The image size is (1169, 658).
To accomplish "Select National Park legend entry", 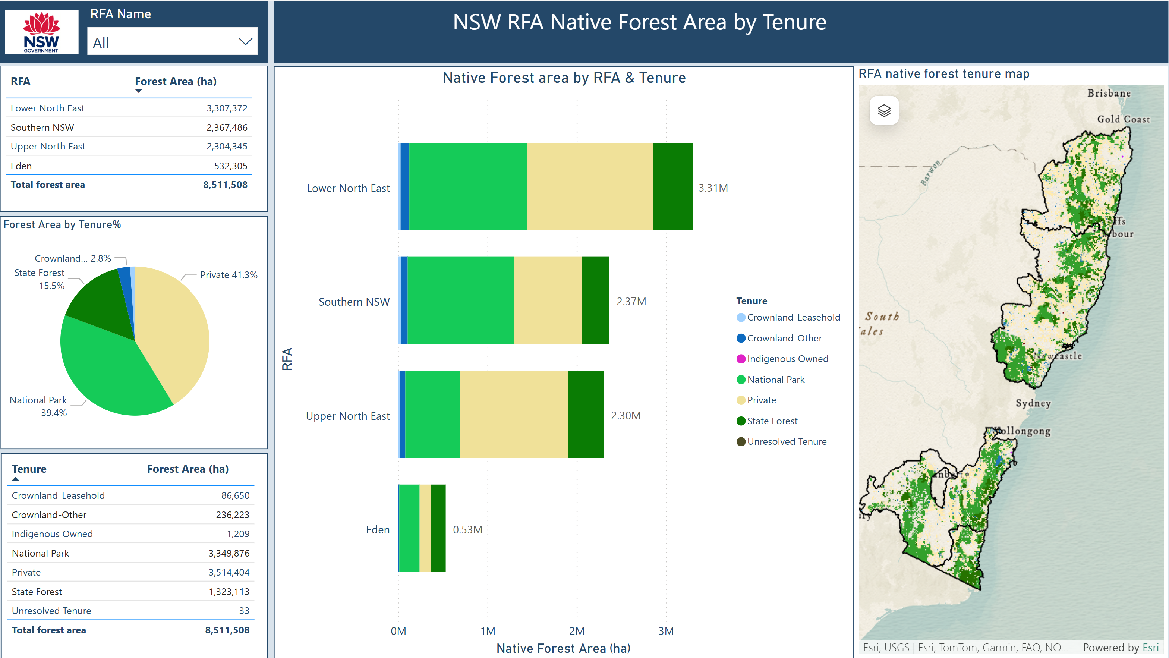I will click(x=771, y=380).
